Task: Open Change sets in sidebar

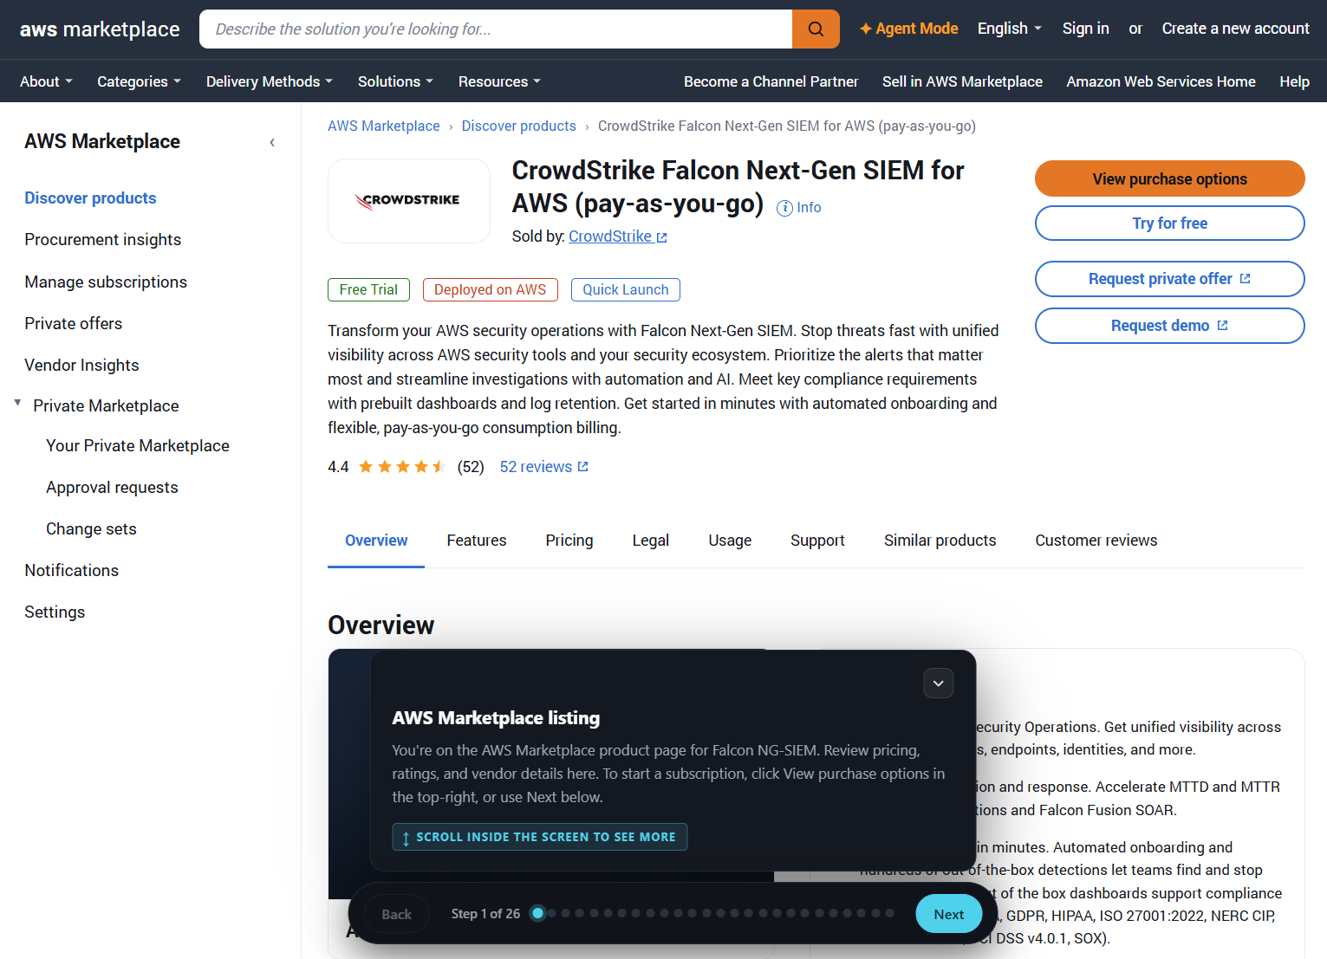Action: tap(91, 529)
